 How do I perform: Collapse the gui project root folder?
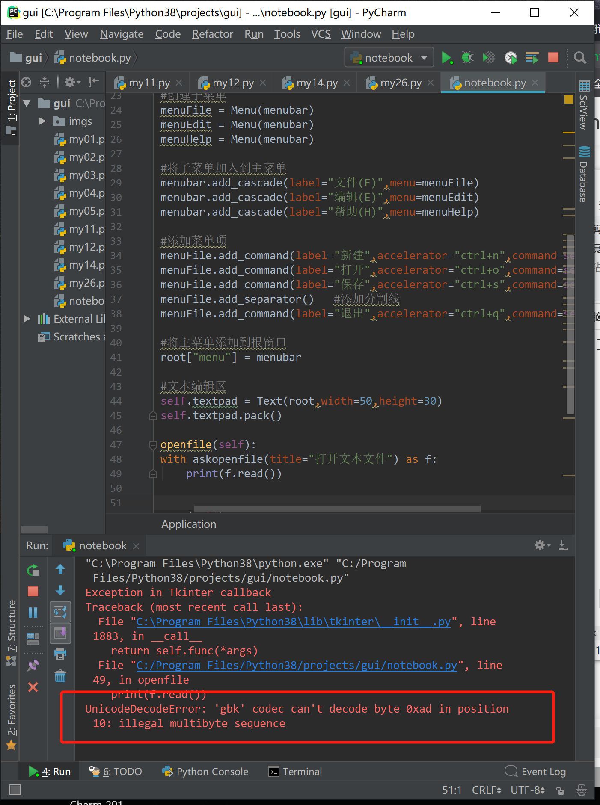pyautogui.click(x=27, y=103)
